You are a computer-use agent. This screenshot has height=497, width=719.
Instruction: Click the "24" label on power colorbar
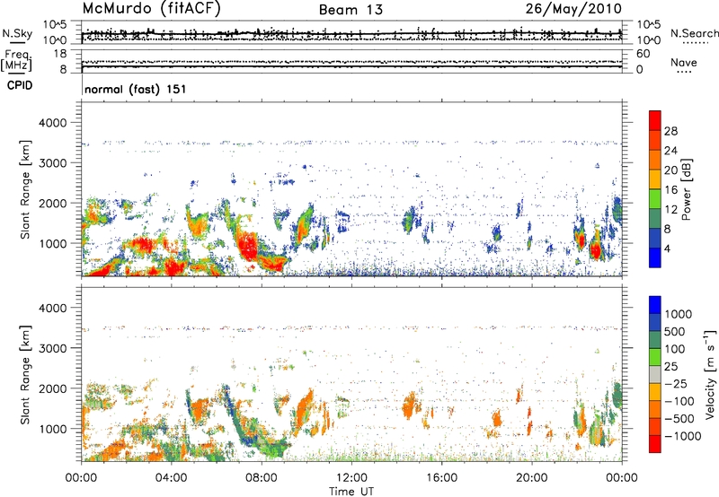(x=670, y=151)
